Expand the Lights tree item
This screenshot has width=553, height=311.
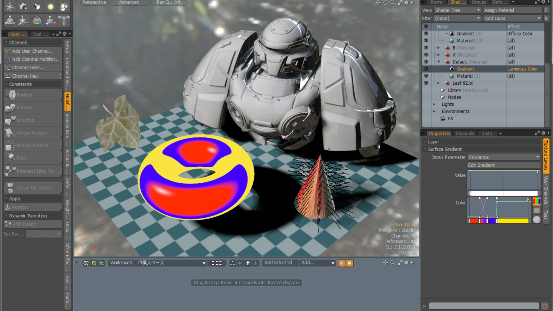[x=434, y=104]
